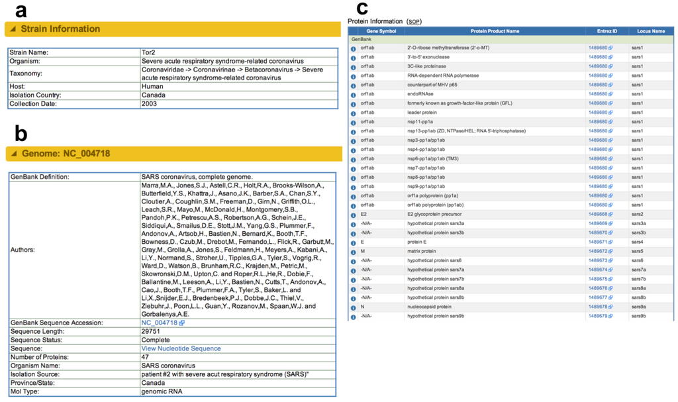
Task: Click the info icon beside protein E row
Action: coord(354,243)
